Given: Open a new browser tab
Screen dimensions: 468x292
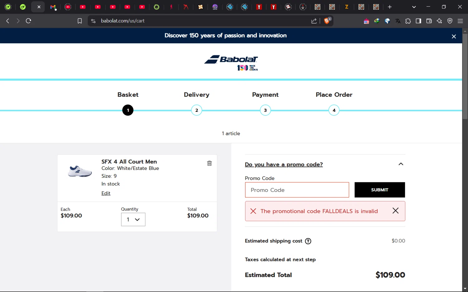Looking at the screenshot, I should (390, 7).
